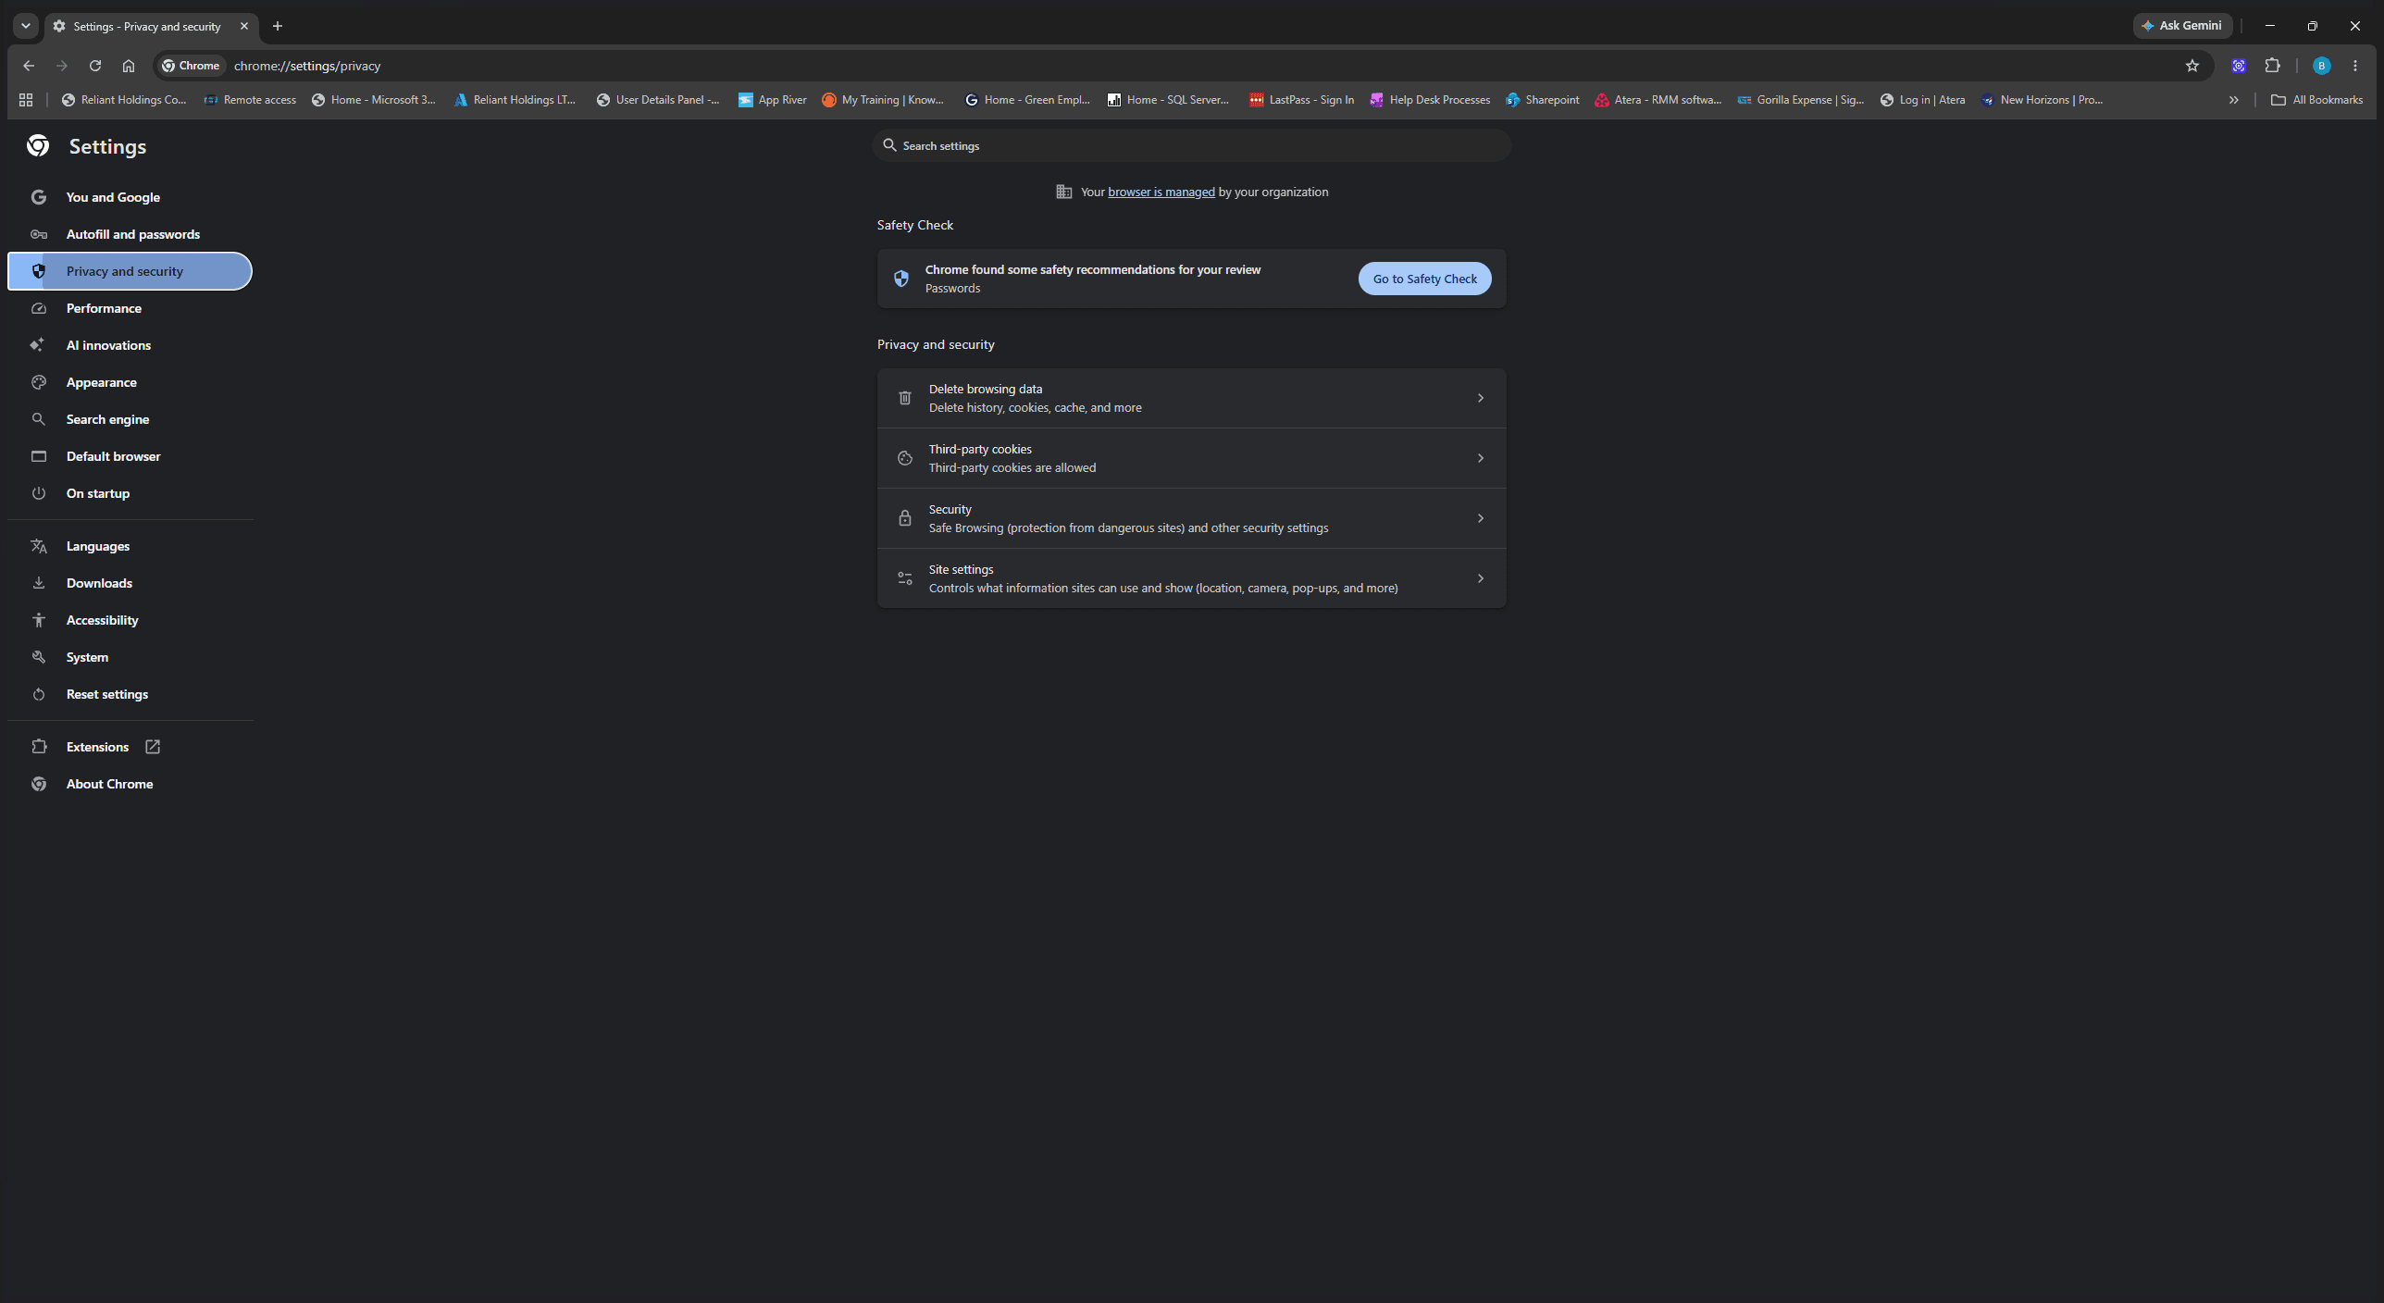Open AI innovations settings
The height and width of the screenshot is (1303, 2384).
point(130,345)
